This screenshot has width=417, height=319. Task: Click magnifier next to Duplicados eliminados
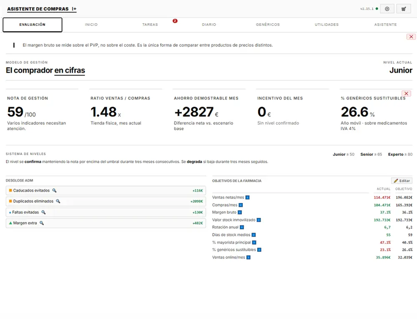58,201
